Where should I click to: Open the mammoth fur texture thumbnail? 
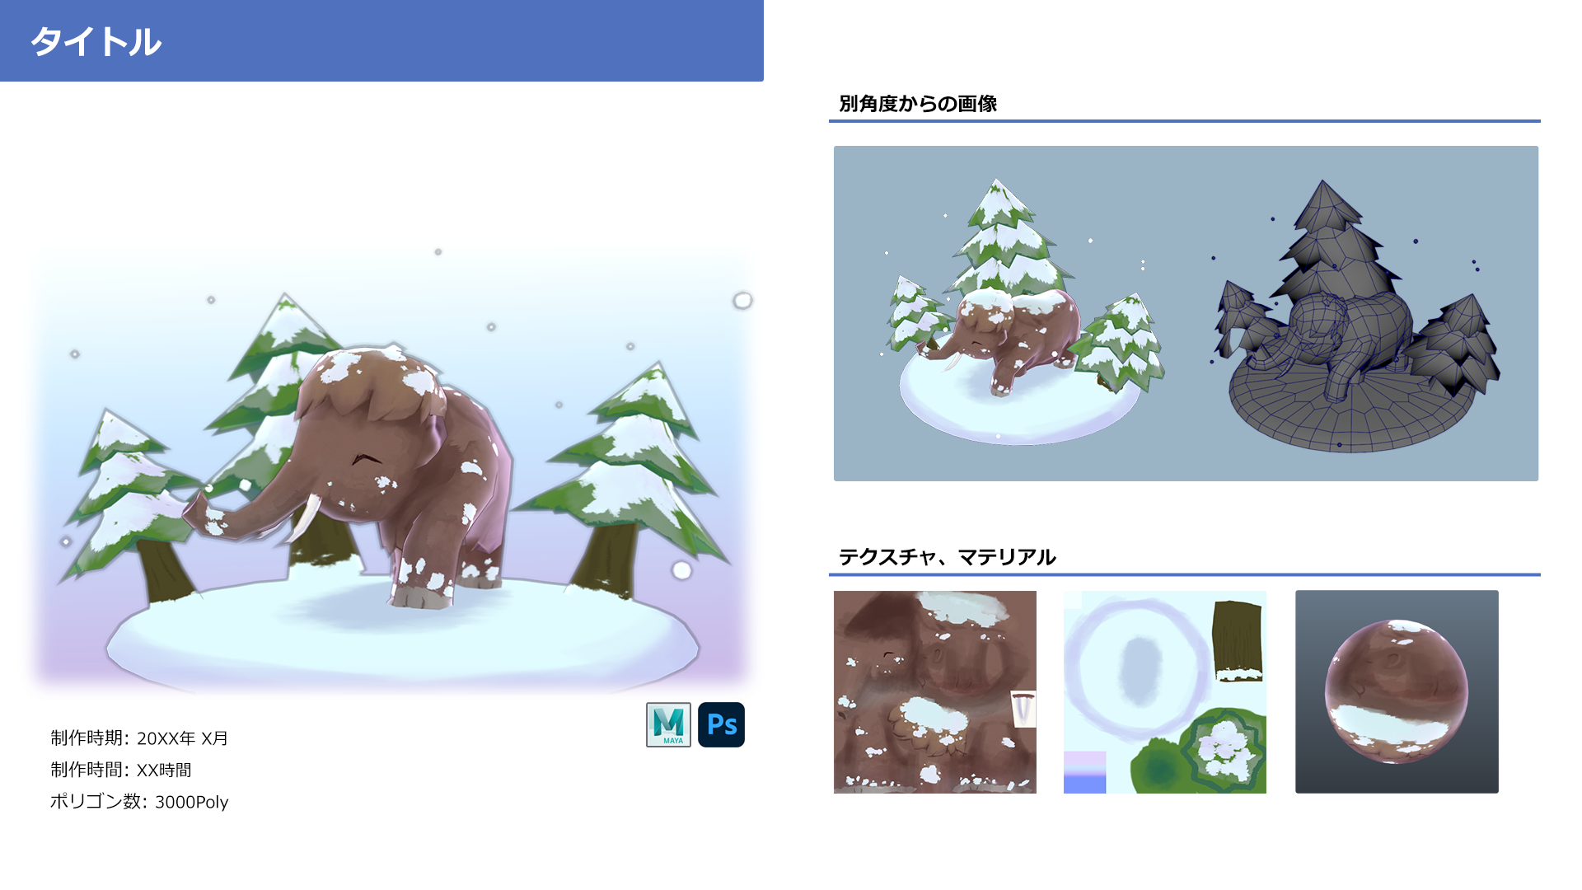tap(935, 692)
